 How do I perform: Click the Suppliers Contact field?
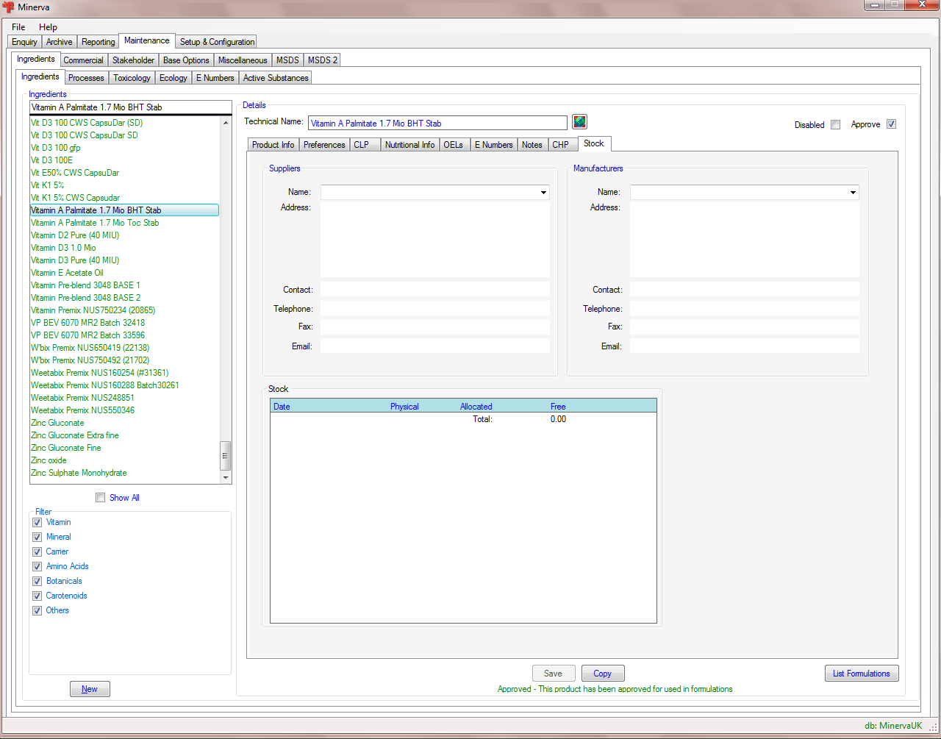point(435,290)
